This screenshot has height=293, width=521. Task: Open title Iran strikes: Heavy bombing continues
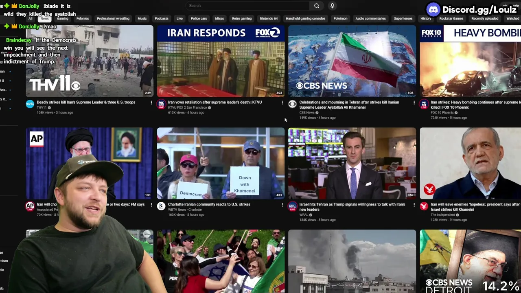(475, 105)
